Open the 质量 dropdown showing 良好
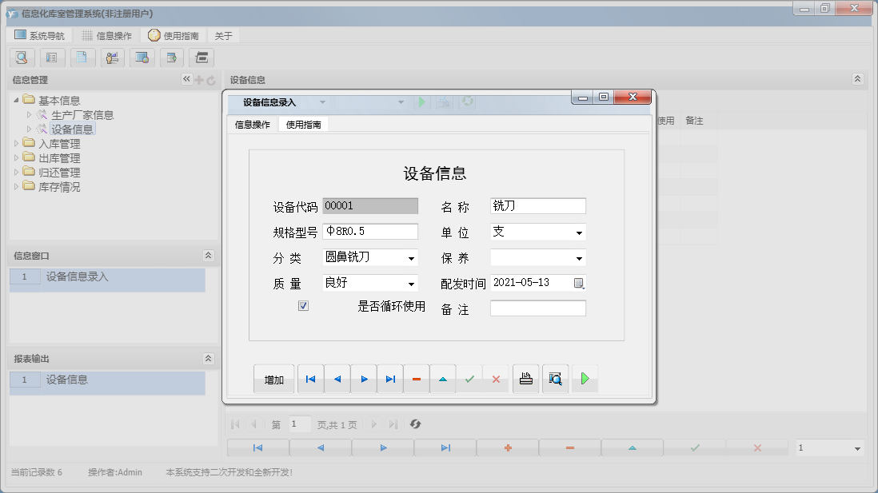The width and height of the screenshot is (878, 493). [x=413, y=284]
